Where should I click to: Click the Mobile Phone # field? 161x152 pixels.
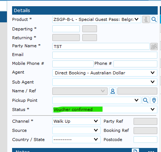click(73, 64)
